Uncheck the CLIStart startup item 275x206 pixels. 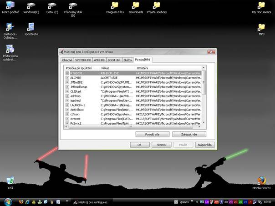(x=67, y=91)
